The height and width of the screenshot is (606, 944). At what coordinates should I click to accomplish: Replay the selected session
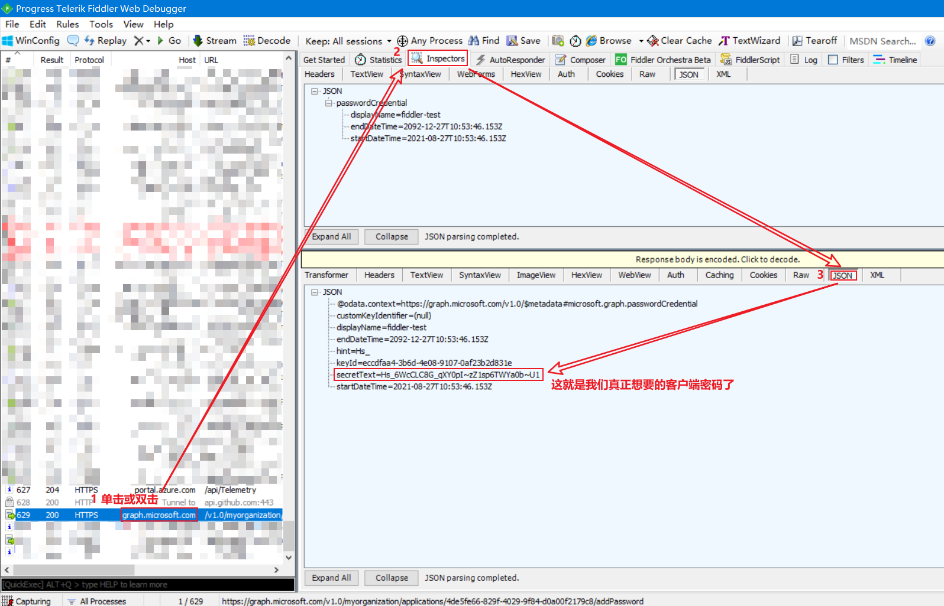coord(105,41)
